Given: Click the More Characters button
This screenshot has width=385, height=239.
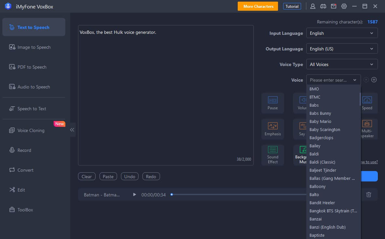Looking at the screenshot, I should click(258, 7).
